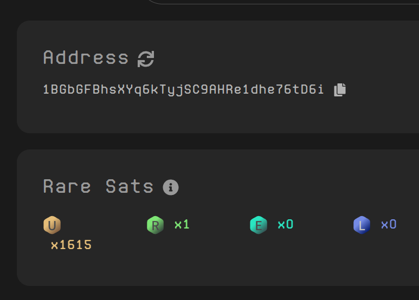This screenshot has width=419, height=300.
Task: Click the teal ×0 count beside E badge
Action: point(285,224)
